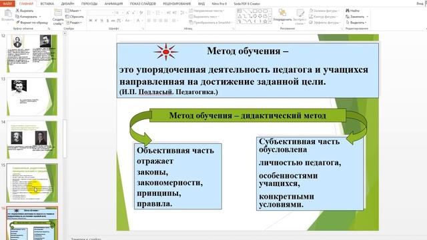The image size is (427, 240).
Task: Open Направление текста text direction
Action: click(x=207, y=11)
